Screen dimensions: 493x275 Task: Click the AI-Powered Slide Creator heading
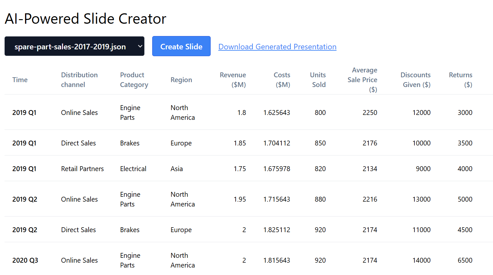click(85, 19)
